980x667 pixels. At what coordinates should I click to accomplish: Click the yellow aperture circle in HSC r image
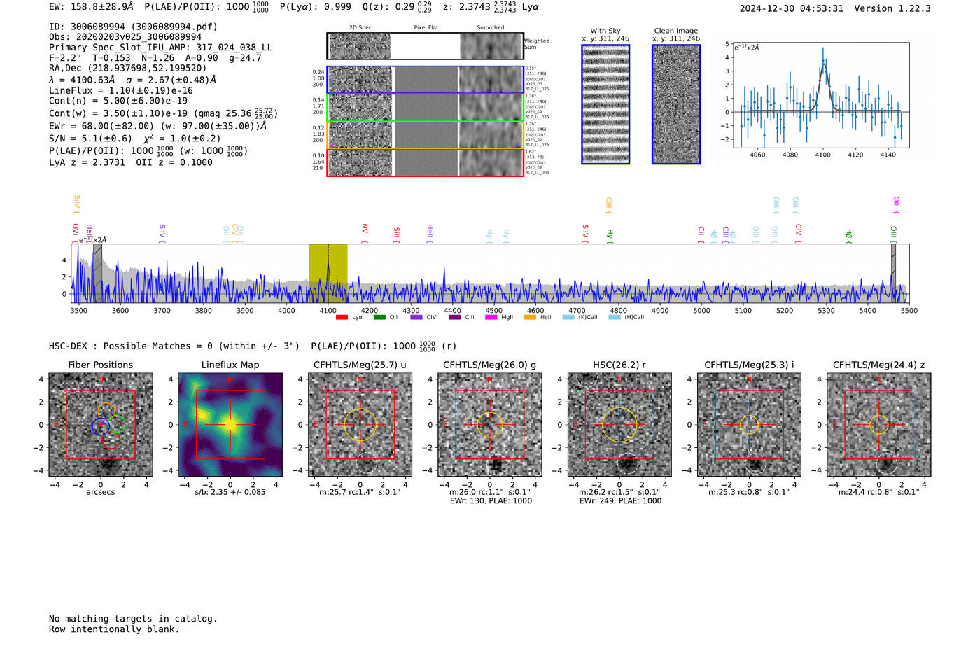coord(619,424)
